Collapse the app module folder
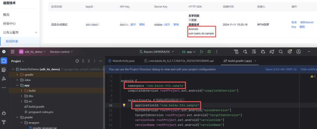This screenshot has width=317, height=129. point(17,86)
